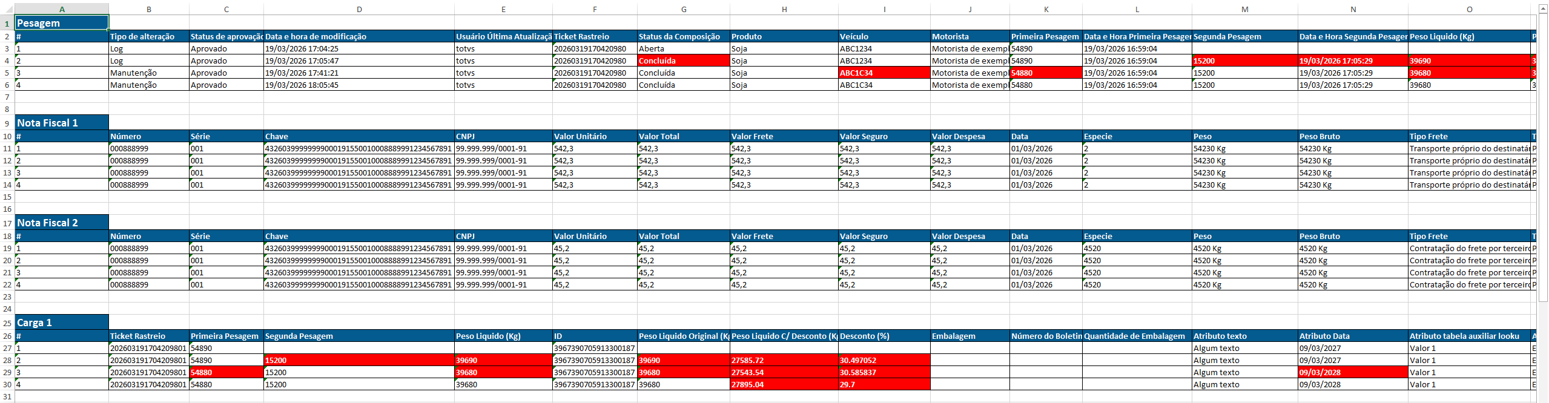Select the red cell "27895.04"
This screenshot has height=403, width=1549.
point(784,384)
